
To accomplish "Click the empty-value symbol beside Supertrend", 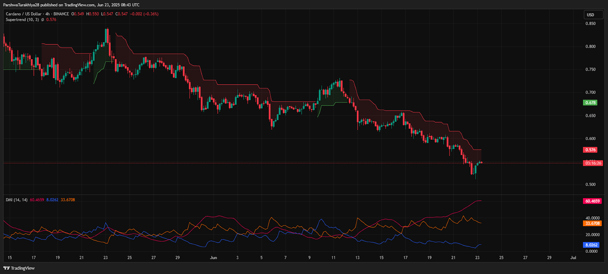I will [43, 20].
